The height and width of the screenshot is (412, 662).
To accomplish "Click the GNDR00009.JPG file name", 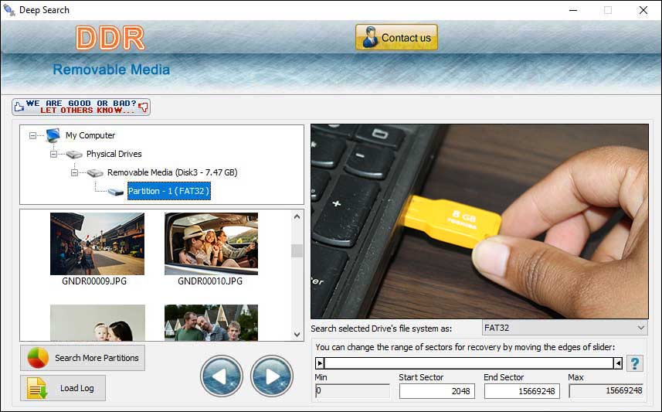I will pos(94,281).
